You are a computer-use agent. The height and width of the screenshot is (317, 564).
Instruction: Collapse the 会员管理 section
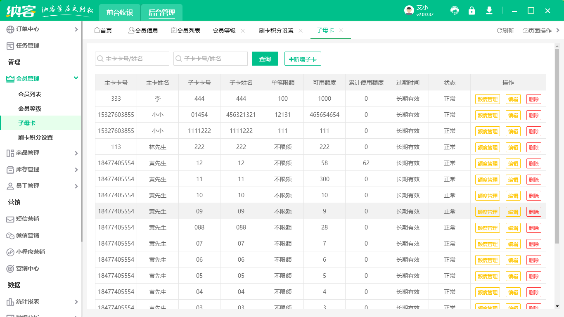coord(41,78)
